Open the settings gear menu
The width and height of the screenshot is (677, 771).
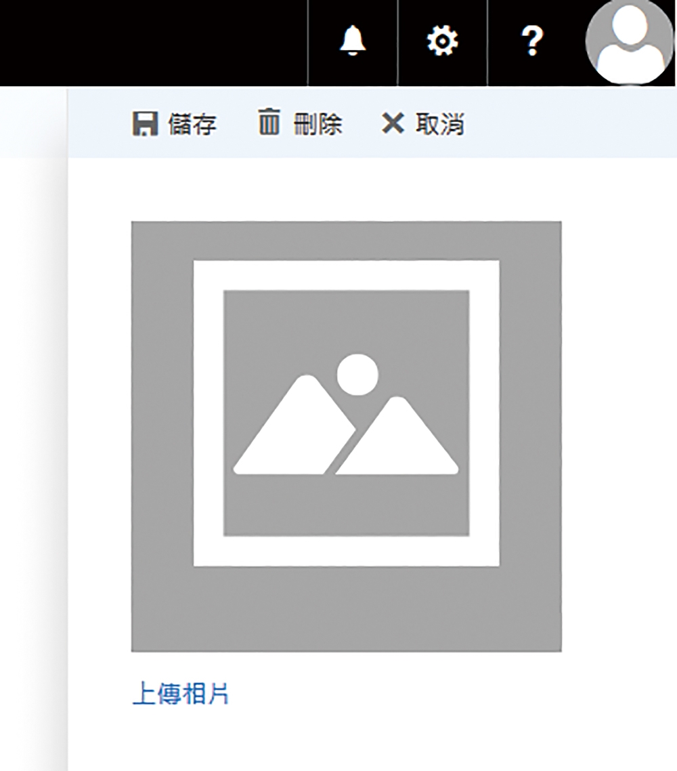pyautogui.click(x=442, y=41)
